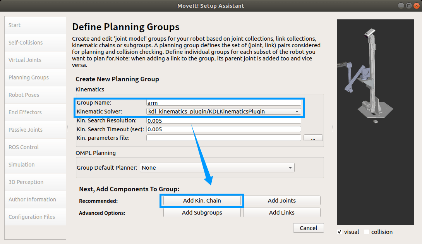
Task: Switch to the Virtual Joints tab
Action: click(x=35, y=60)
